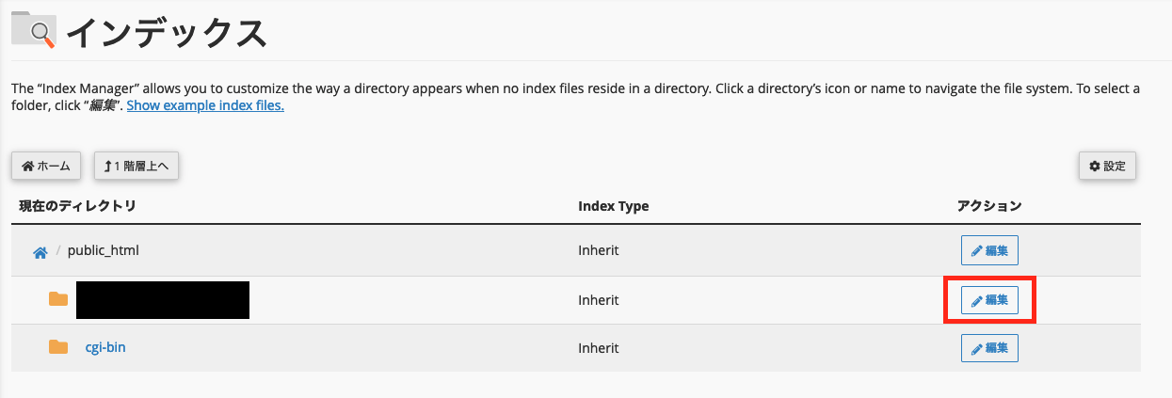Click Inherit value in cgi-bin row

(x=598, y=347)
